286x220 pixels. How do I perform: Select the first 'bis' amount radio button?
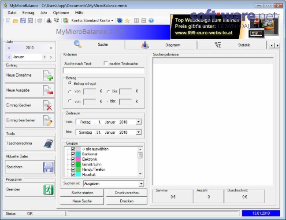pos(108,92)
